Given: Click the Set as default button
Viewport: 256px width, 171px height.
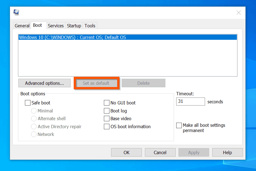Looking at the screenshot, I should (x=96, y=83).
